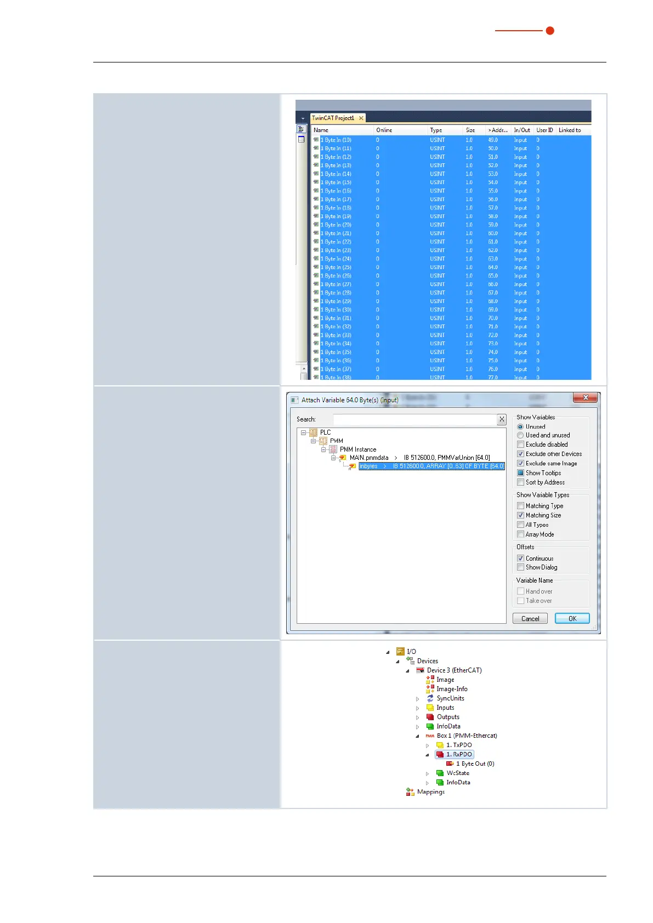Click the PMM Box 1 icon
The height and width of the screenshot is (923, 653).
click(x=430, y=736)
